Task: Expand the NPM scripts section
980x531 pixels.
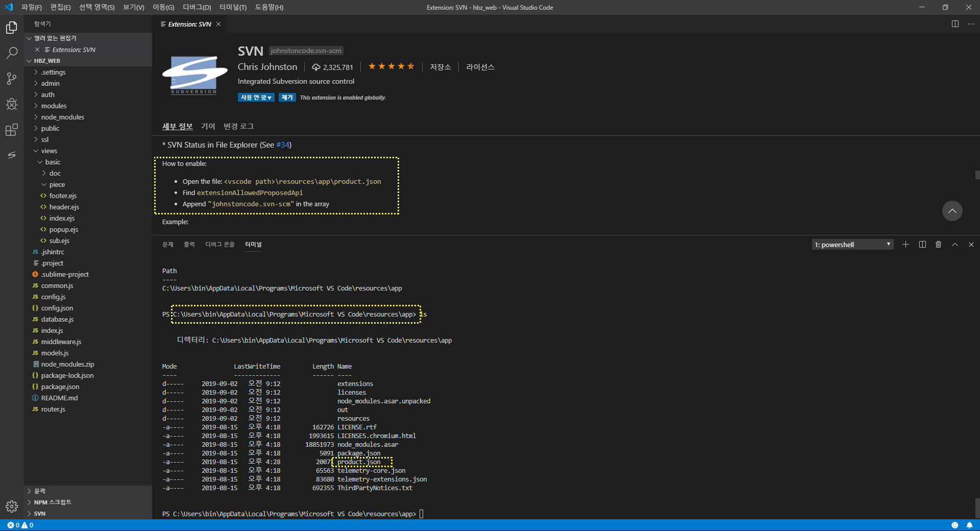Action: point(88,502)
